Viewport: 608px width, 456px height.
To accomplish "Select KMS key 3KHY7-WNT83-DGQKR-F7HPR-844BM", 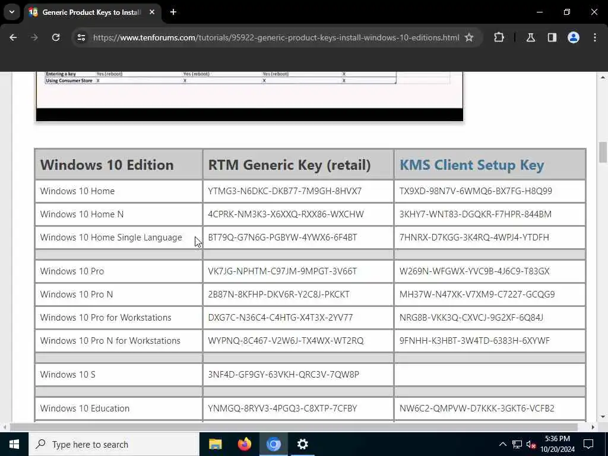I will click(x=476, y=214).
